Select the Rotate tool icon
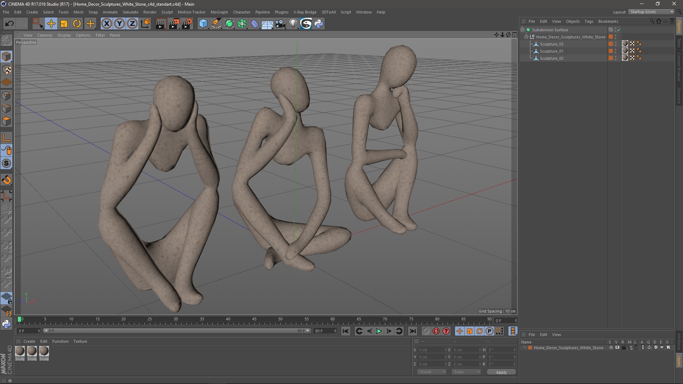Image resolution: width=683 pixels, height=384 pixels. coord(77,24)
